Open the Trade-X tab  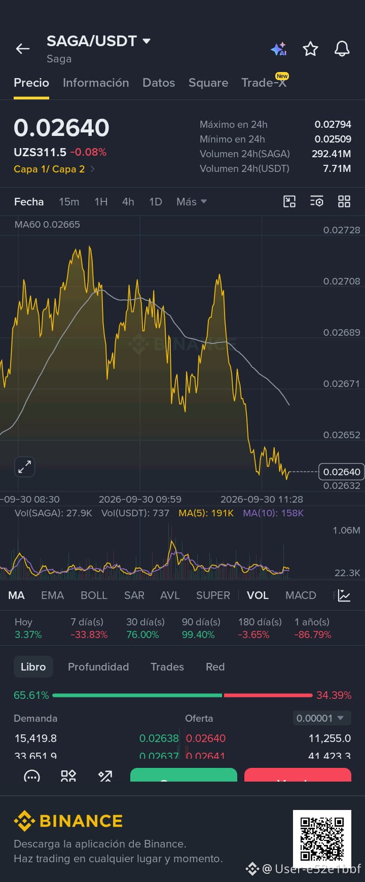(264, 83)
